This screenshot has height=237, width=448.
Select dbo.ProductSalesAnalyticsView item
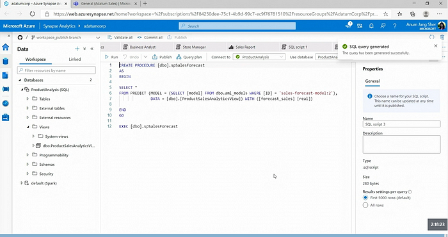point(68,146)
